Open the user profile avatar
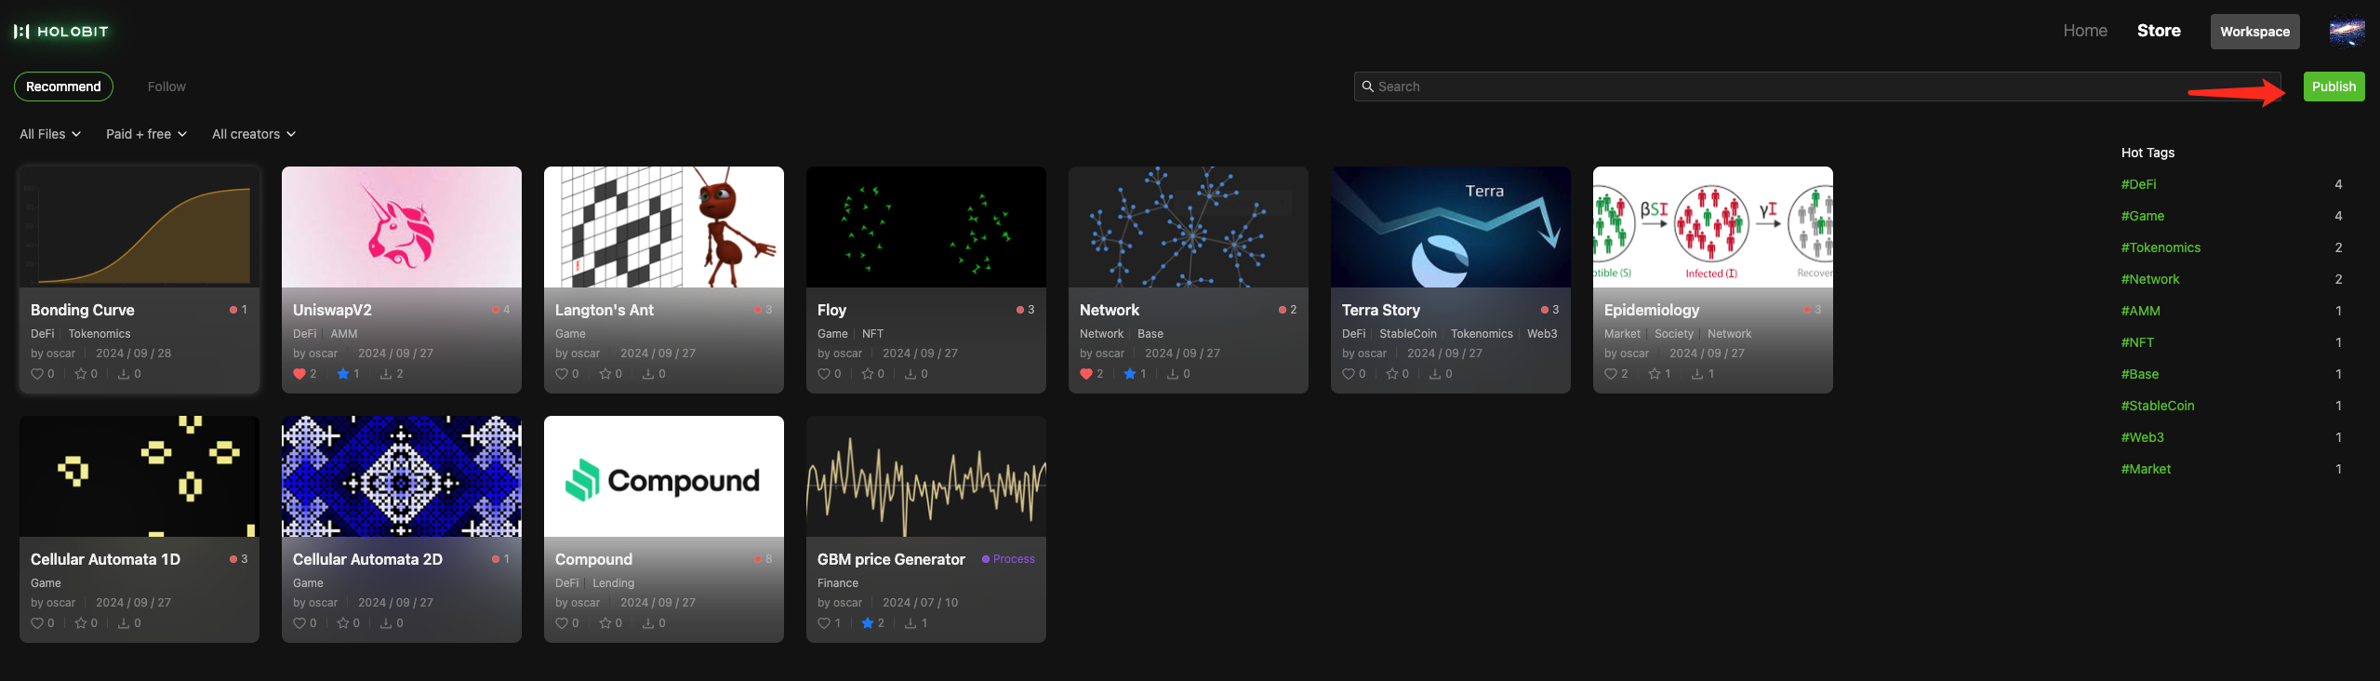Screen dimensions: 2380x681 pos(2347,32)
